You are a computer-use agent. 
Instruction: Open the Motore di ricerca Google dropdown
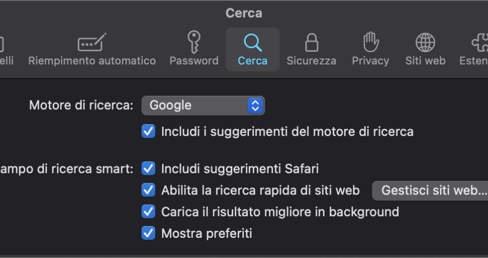click(x=203, y=105)
